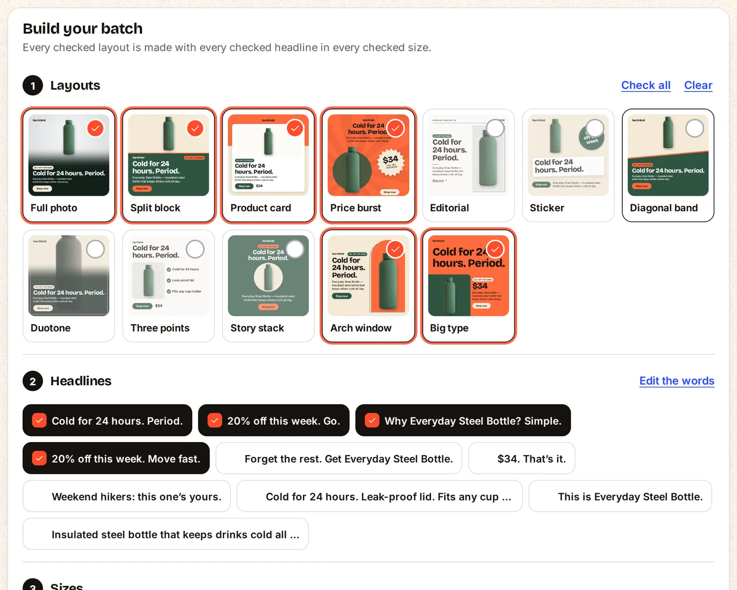Click the Three points layout preview image
Image resolution: width=737 pixels, height=590 pixels.
tap(168, 276)
